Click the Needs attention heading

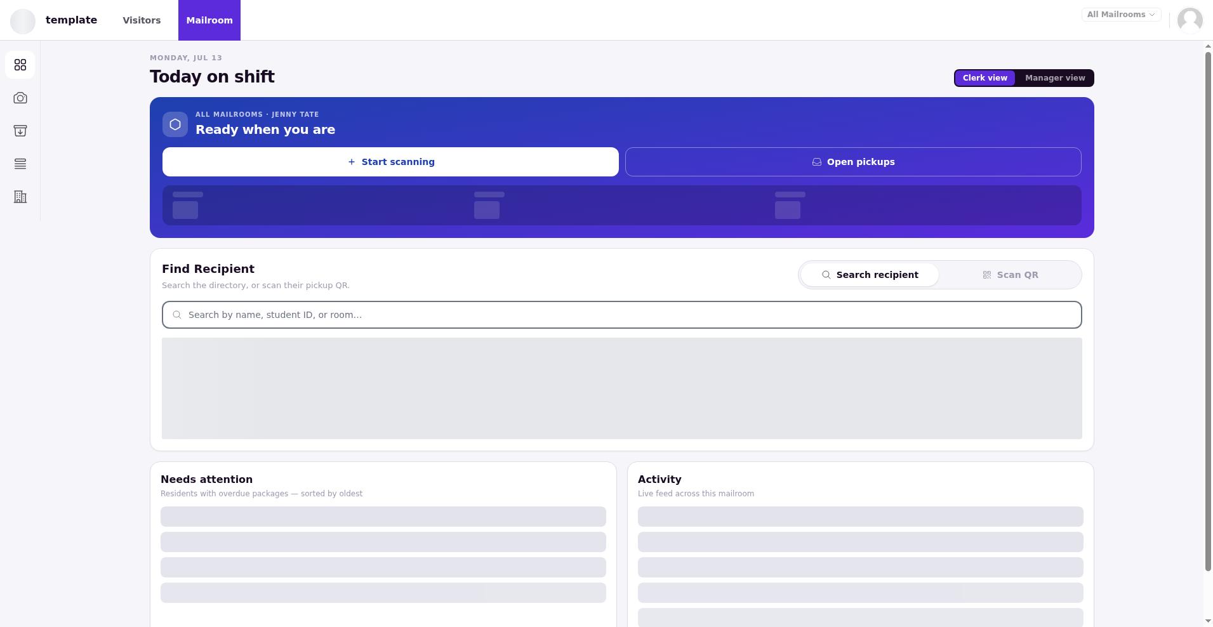point(206,480)
